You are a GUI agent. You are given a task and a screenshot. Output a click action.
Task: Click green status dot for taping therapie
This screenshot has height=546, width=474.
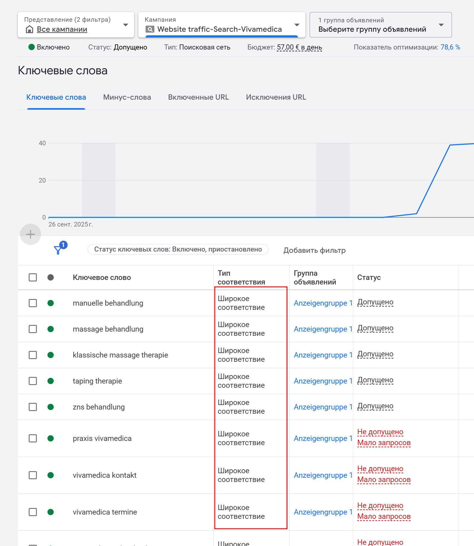point(51,381)
